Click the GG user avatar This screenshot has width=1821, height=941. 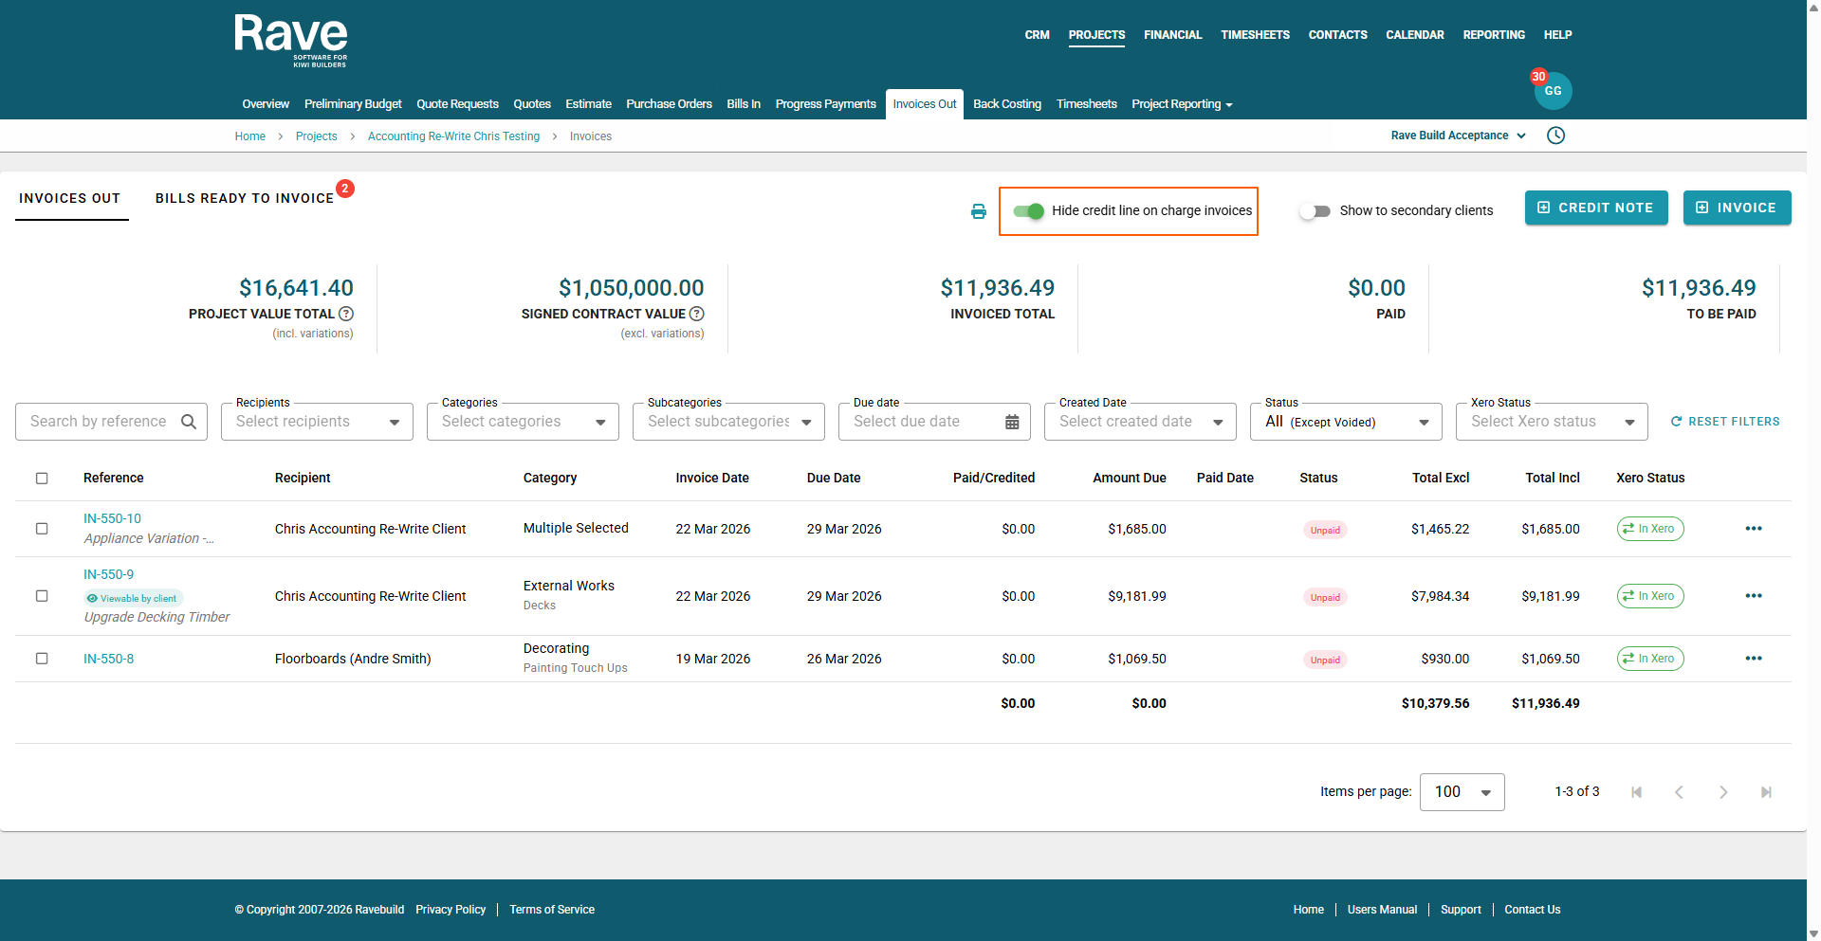pos(1553,91)
